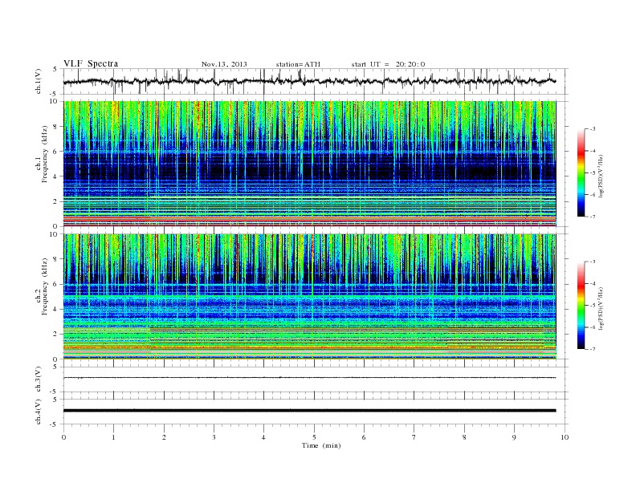Click the '-7' value on ch.1 color bar

point(593,217)
